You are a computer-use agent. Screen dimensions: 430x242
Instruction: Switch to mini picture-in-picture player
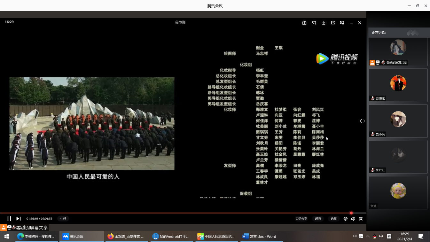(342, 23)
